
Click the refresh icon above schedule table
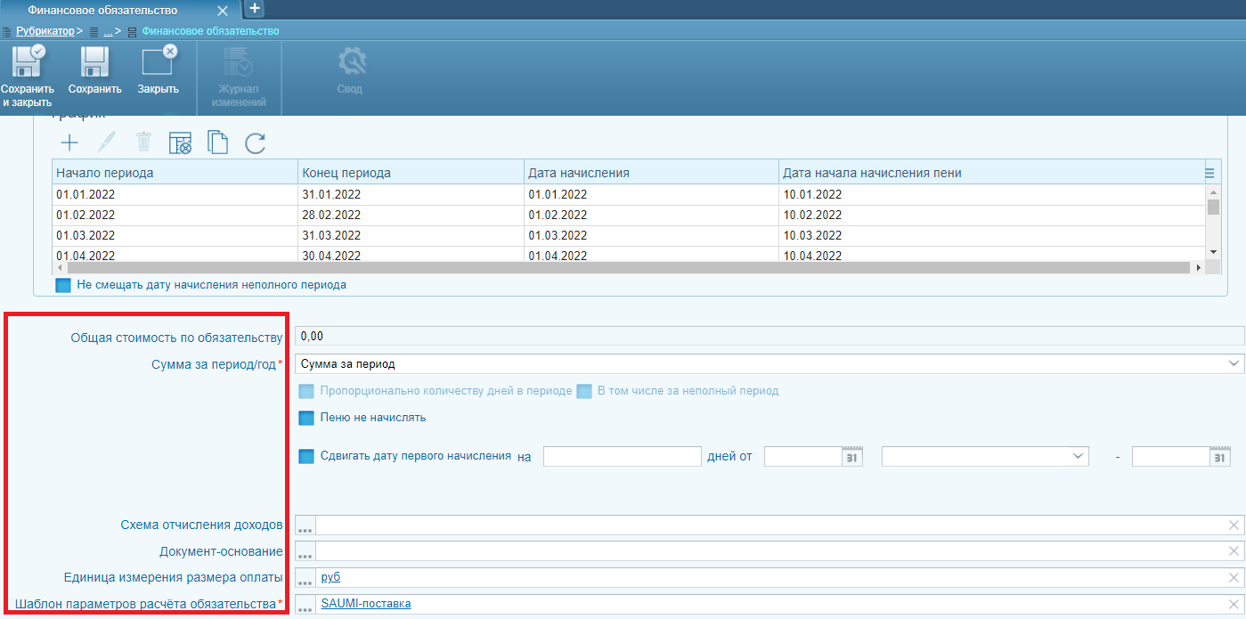pos(256,143)
